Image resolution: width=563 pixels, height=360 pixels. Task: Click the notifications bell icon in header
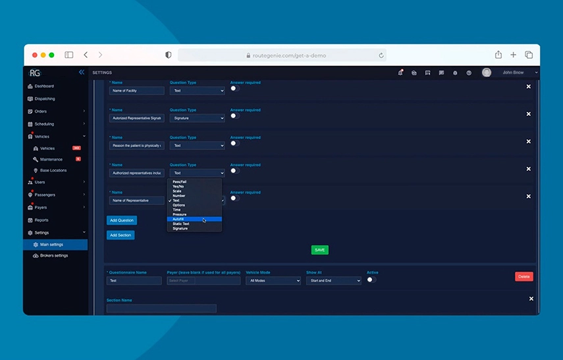[x=400, y=72]
